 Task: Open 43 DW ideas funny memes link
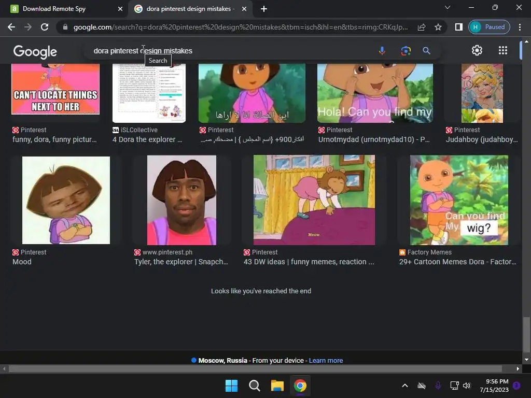tap(309, 262)
